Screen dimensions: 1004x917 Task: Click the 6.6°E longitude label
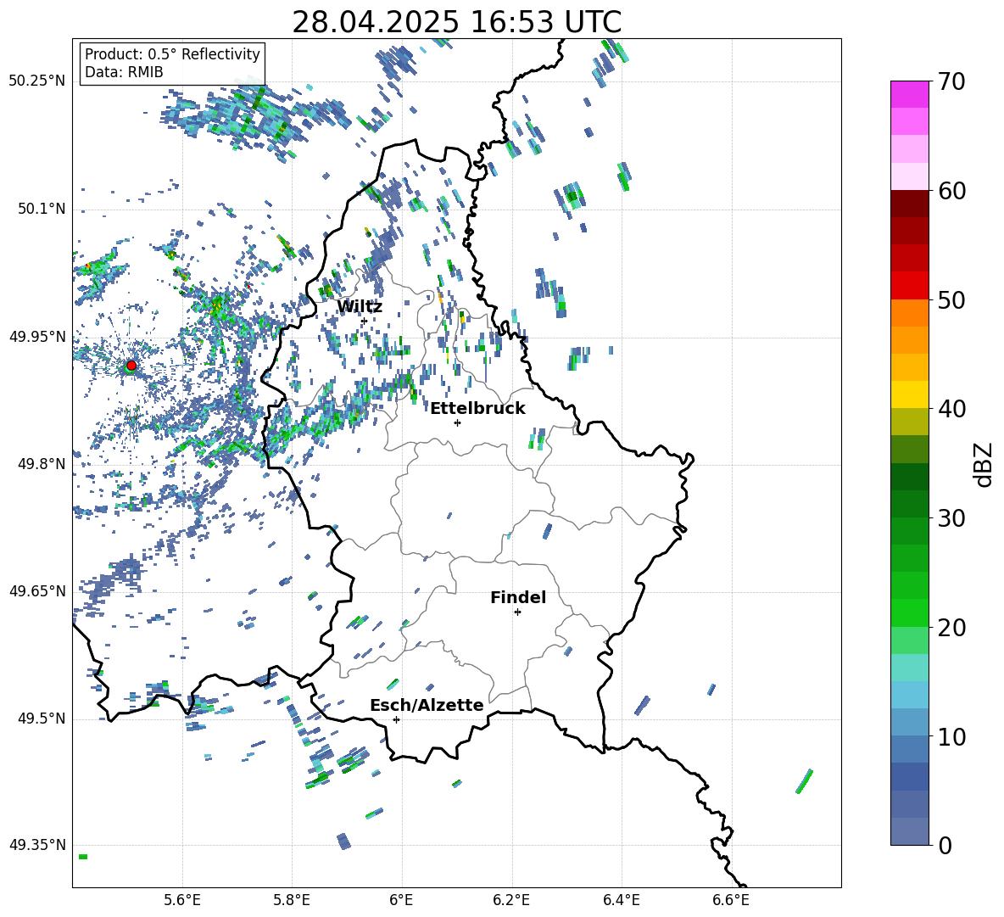731,900
